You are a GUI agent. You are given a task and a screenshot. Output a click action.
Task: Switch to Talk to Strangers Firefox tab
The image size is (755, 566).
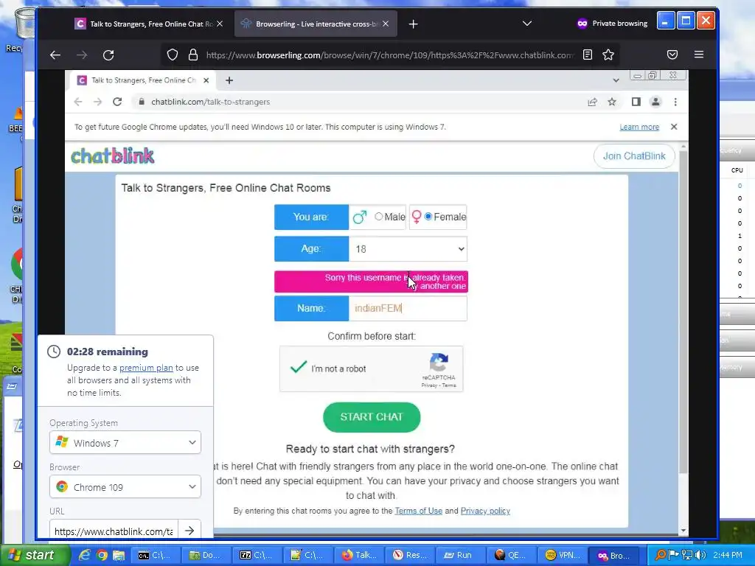(145, 24)
